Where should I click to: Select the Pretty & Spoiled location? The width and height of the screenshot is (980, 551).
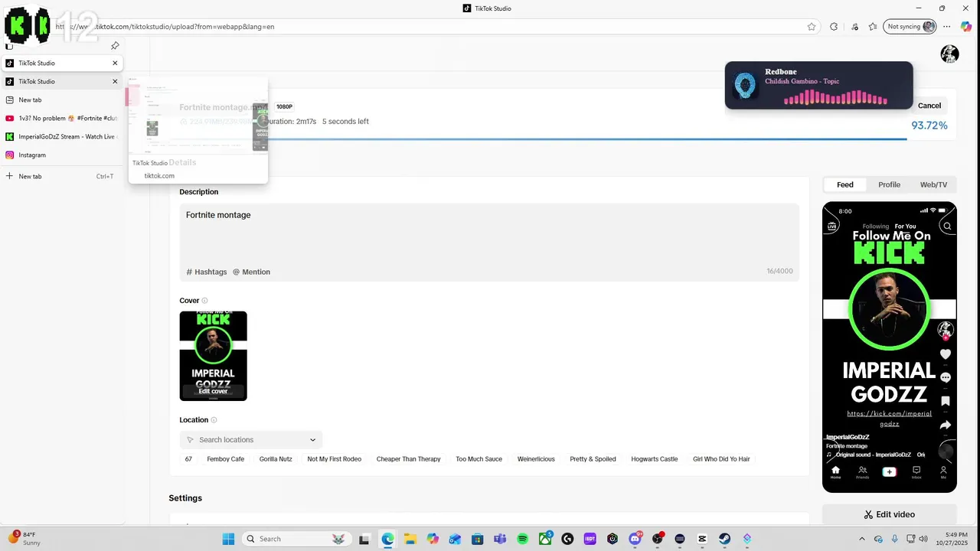pos(593,459)
